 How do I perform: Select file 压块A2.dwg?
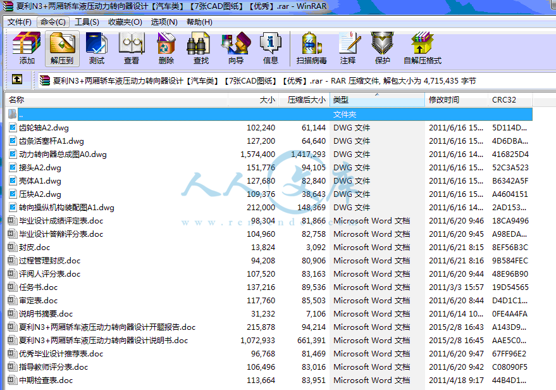pyautogui.click(x=40, y=194)
